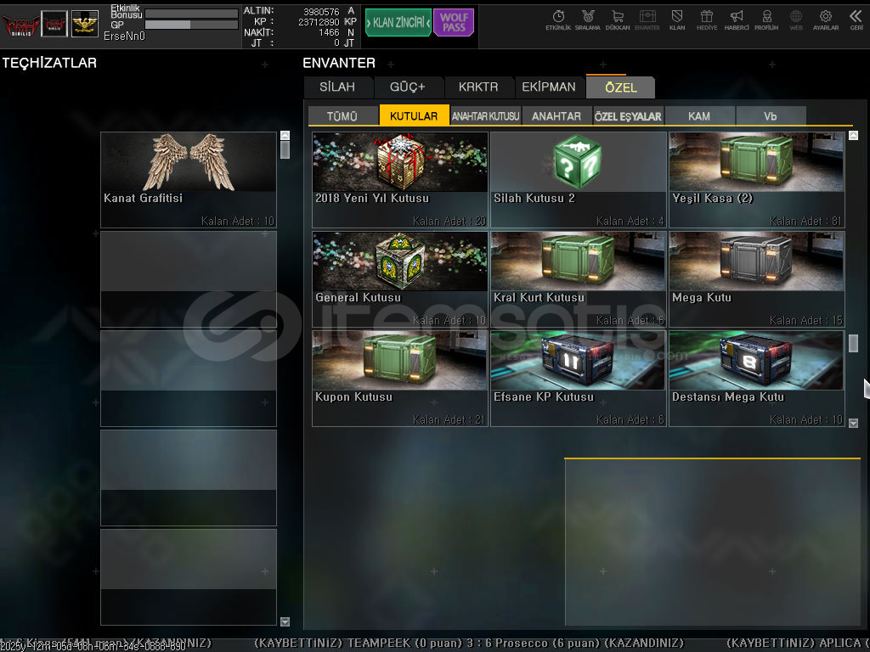Open Ayarlar settings gear icon
870x652 pixels.
pyautogui.click(x=825, y=19)
